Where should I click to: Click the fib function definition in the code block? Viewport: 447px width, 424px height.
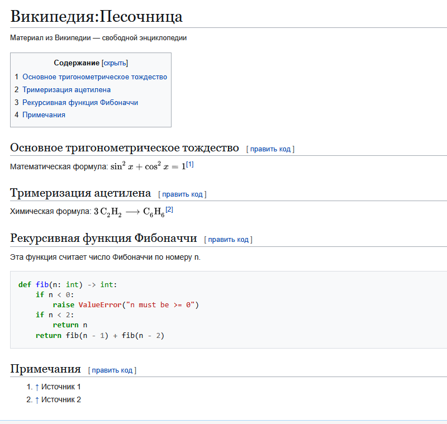(x=44, y=284)
